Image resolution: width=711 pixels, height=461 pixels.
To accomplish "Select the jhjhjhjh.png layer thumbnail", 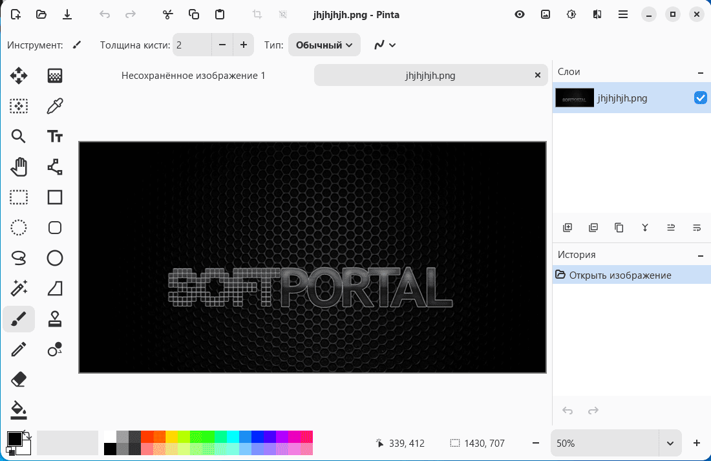I will (x=575, y=98).
